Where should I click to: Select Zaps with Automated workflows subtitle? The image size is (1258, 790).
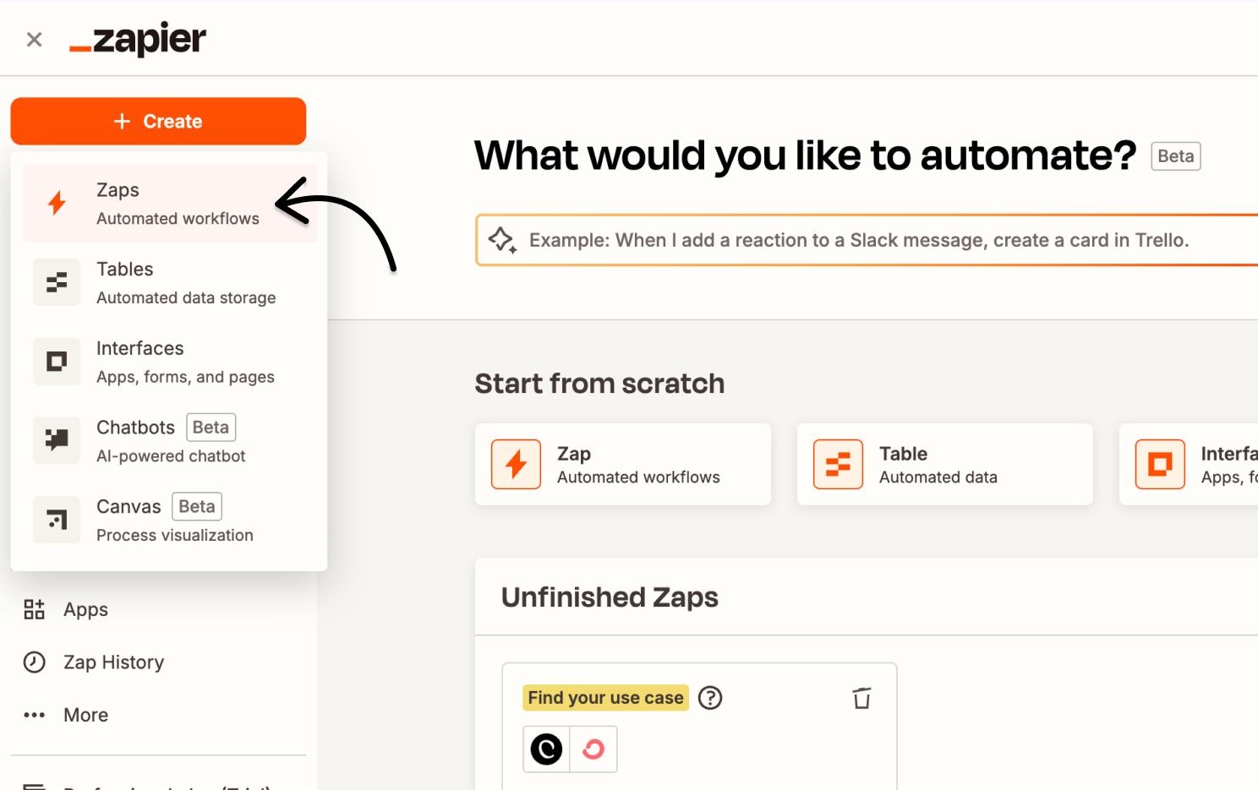coord(169,203)
